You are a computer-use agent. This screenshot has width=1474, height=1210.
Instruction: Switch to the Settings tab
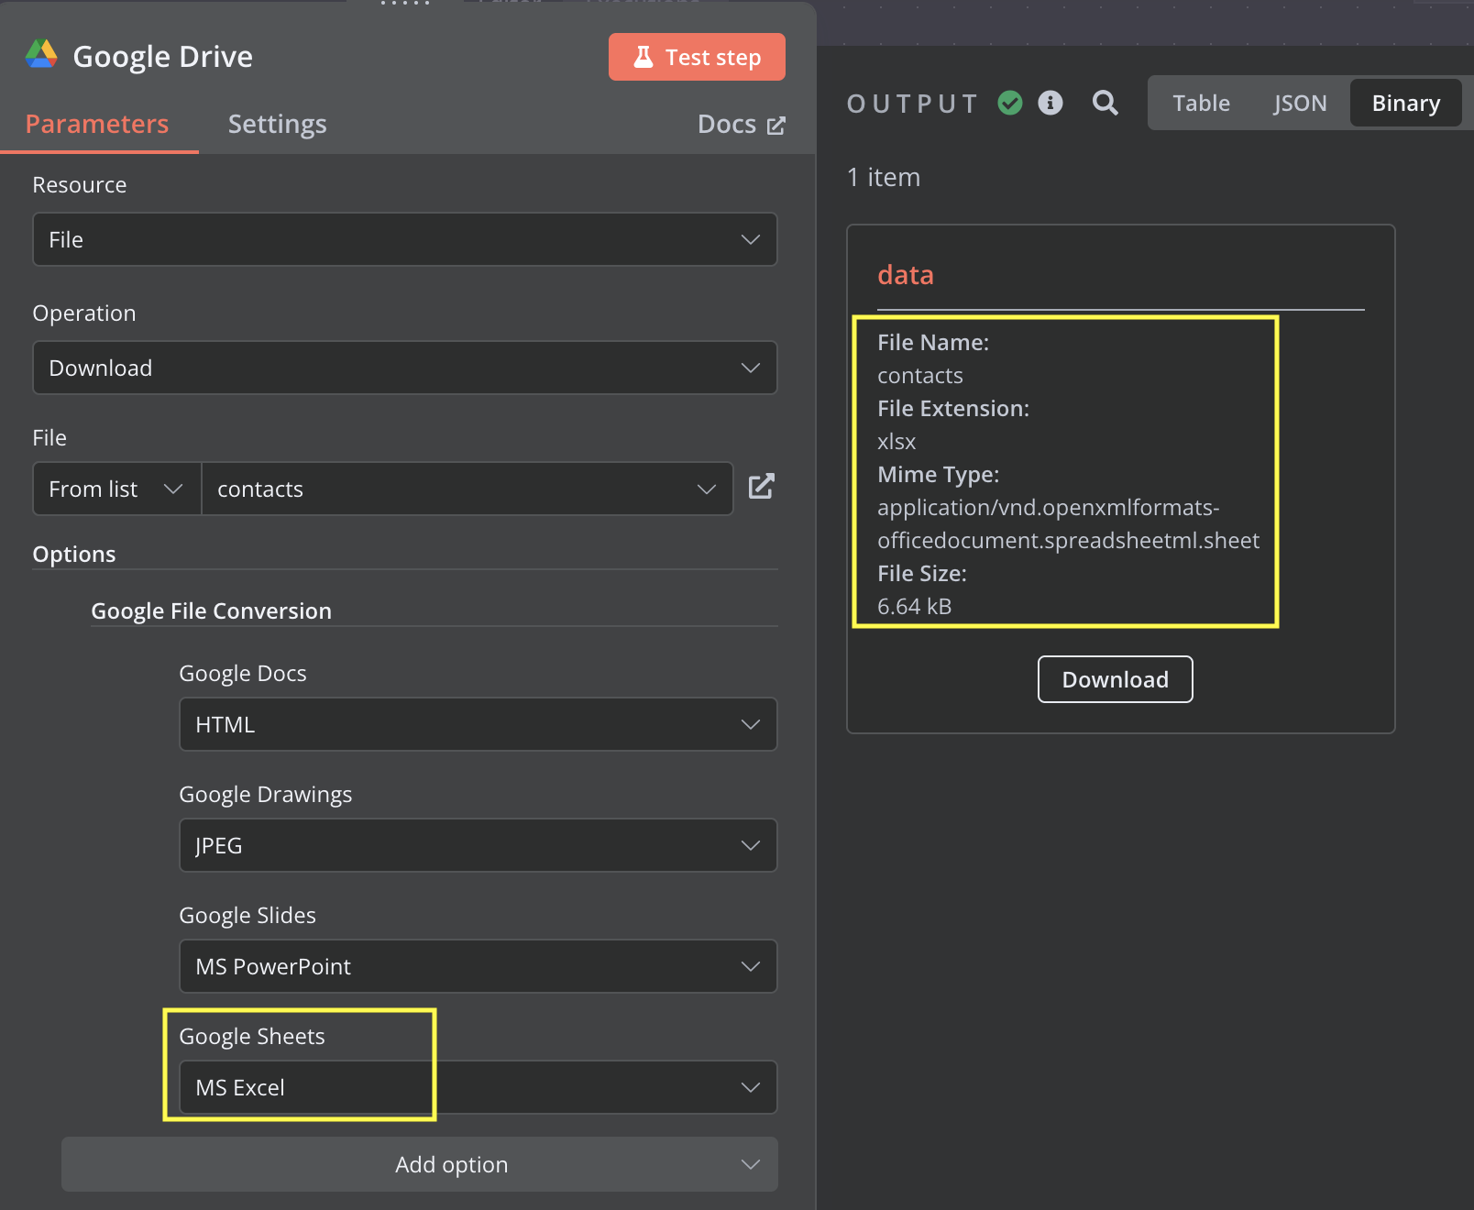[277, 124]
